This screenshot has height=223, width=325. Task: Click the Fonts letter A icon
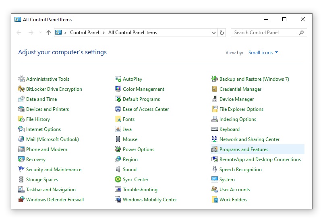point(118,119)
